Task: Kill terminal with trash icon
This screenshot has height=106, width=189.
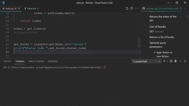Action: (x=175, y=61)
